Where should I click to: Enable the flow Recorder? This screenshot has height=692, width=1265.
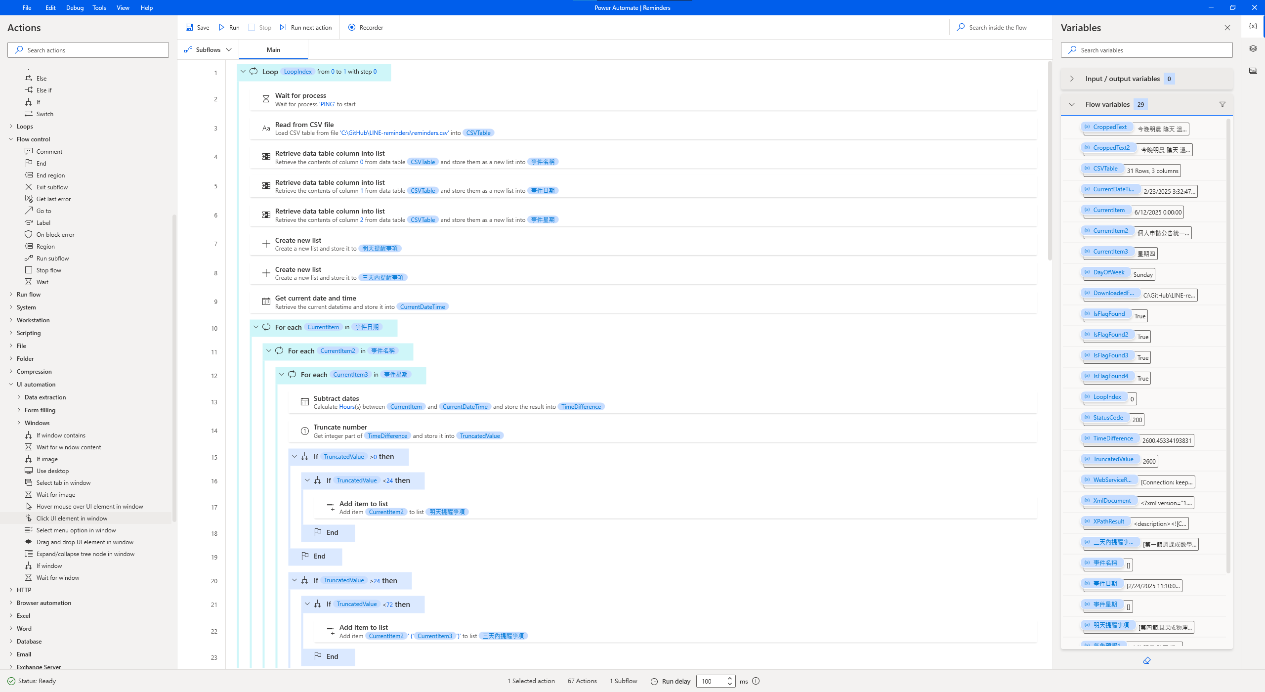coord(352,28)
